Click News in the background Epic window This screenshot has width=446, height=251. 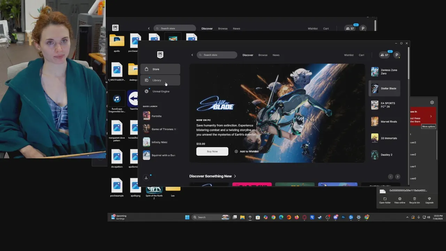pos(237,29)
